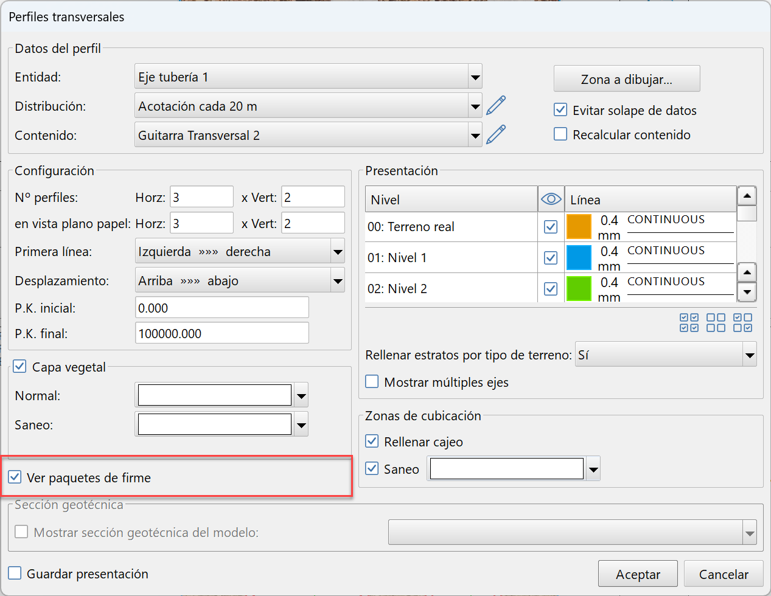This screenshot has width=771, height=596.
Task: Enable Recalcular contenido checkbox
Action: point(560,134)
